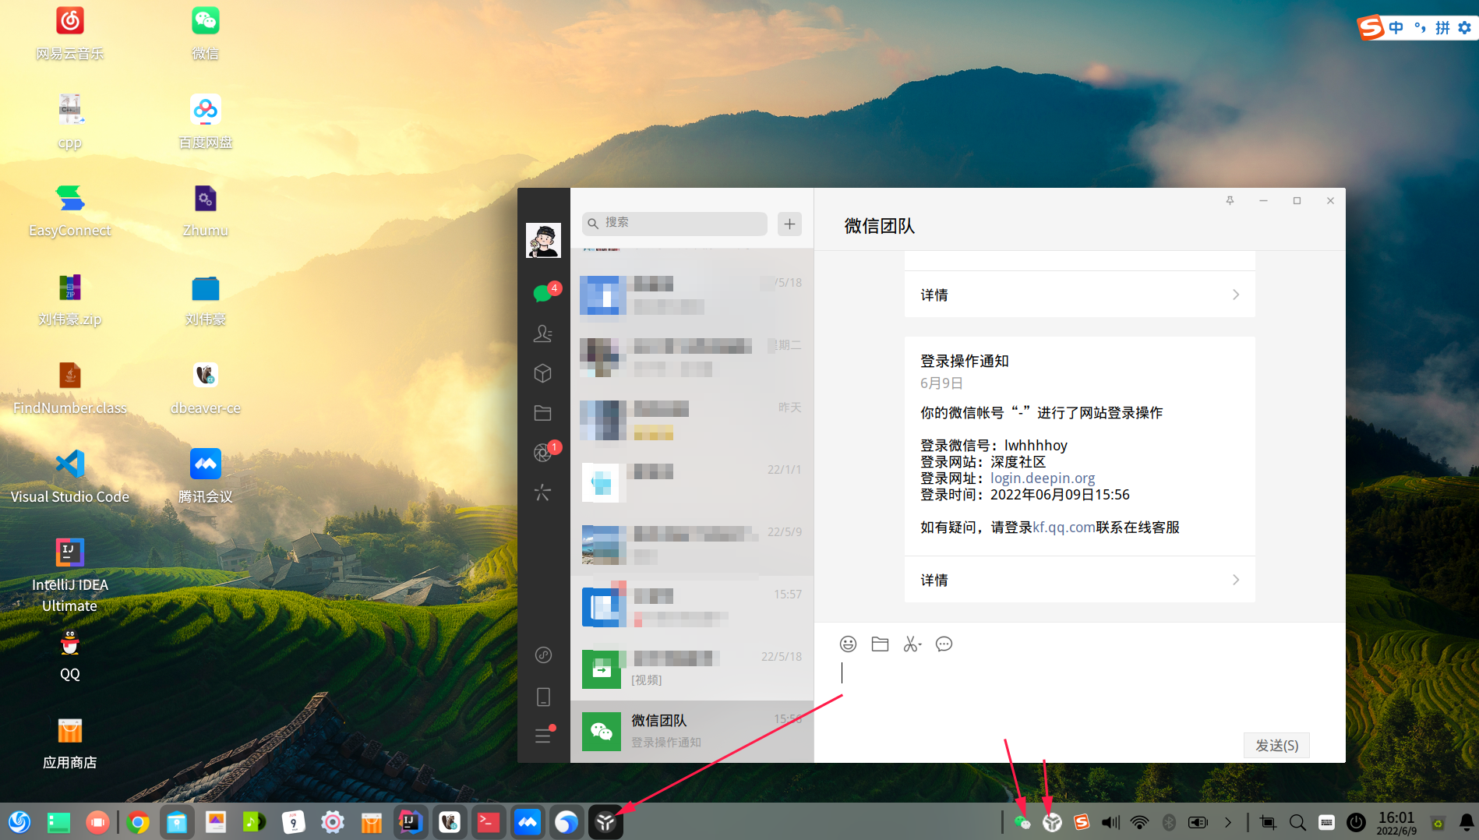
Task: Open the 刘伟豪 folder on the desktop
Action: click(x=206, y=299)
